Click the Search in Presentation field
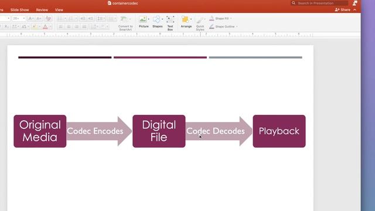This screenshot has height=211, width=375. tap(319, 3)
